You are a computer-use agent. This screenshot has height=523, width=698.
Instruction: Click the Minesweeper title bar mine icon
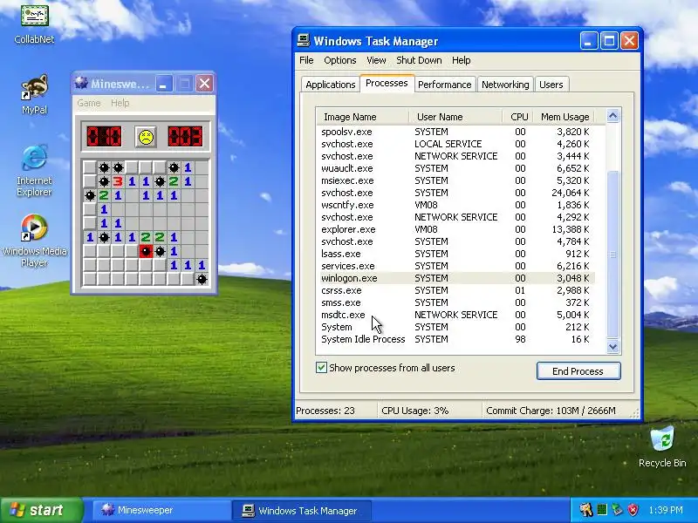point(81,83)
